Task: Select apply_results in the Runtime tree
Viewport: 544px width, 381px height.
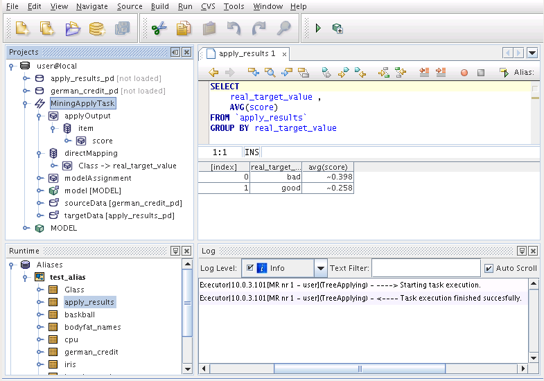Action: tap(89, 302)
